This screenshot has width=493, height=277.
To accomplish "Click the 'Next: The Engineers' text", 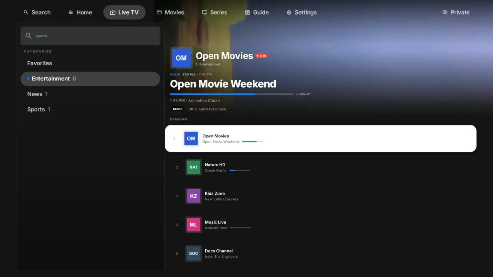I will tap(221, 257).
